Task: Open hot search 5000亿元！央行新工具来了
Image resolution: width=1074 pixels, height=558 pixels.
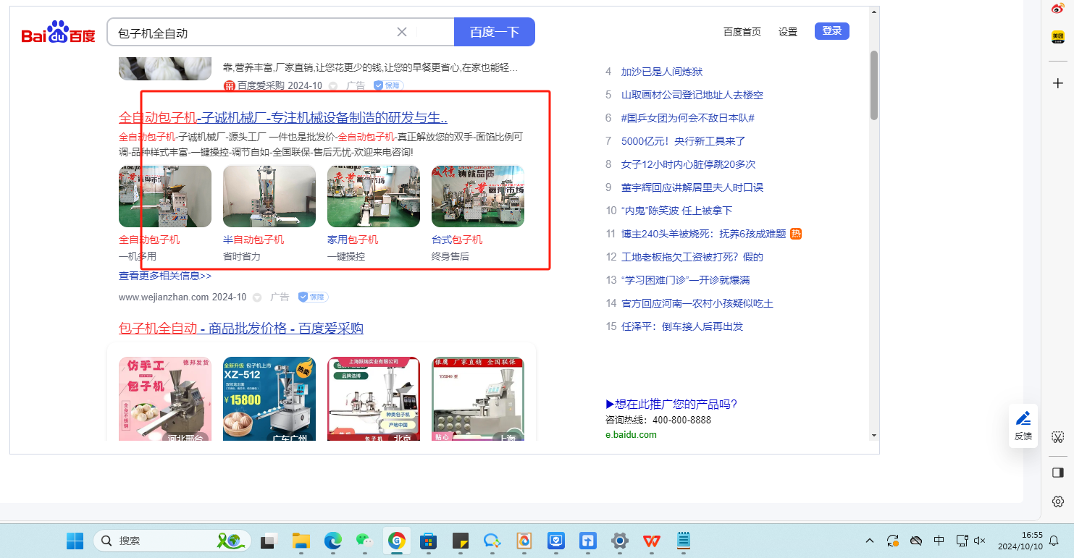Action: [684, 141]
